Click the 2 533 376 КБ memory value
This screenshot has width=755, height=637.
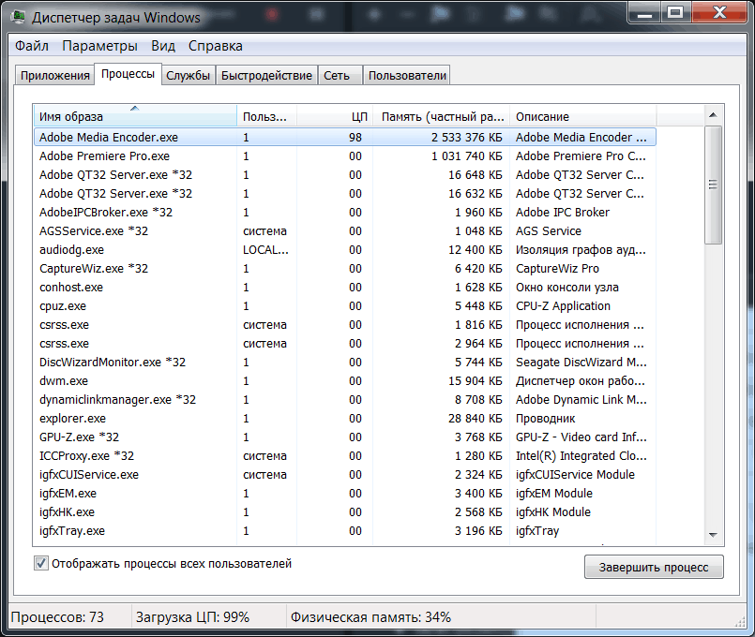coord(466,138)
